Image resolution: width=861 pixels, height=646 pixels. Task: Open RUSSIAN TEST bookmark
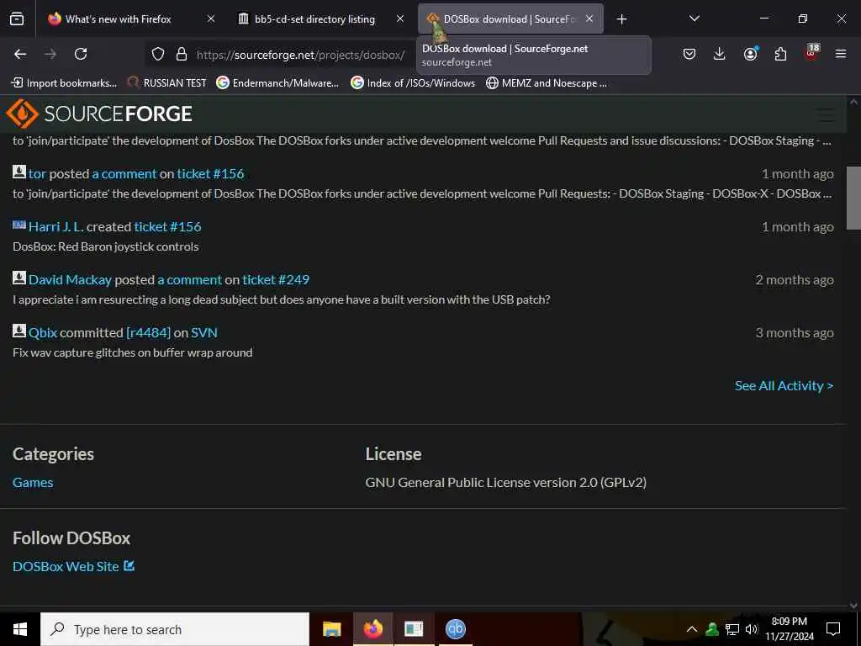(x=167, y=83)
